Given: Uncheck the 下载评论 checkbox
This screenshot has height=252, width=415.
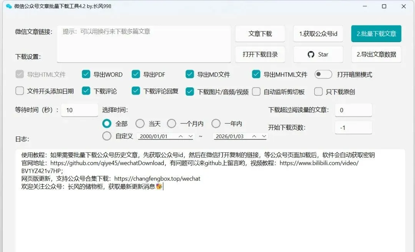Looking at the screenshot, I should (86, 91).
